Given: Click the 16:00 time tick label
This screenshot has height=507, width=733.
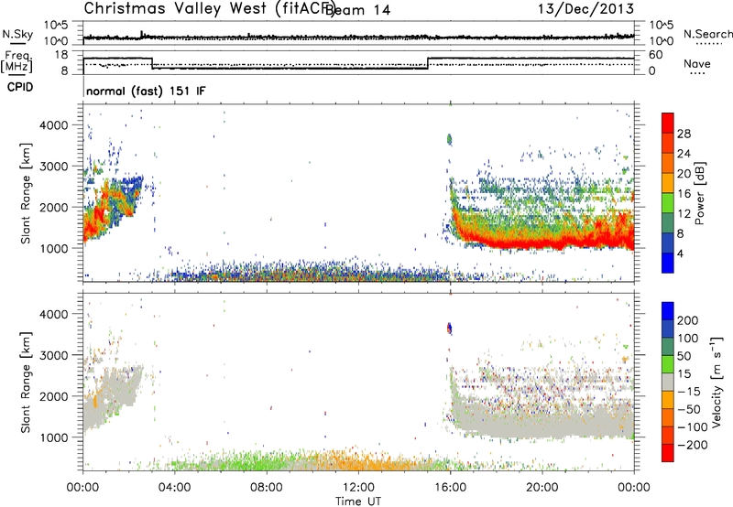Looking at the screenshot, I should click(450, 488).
